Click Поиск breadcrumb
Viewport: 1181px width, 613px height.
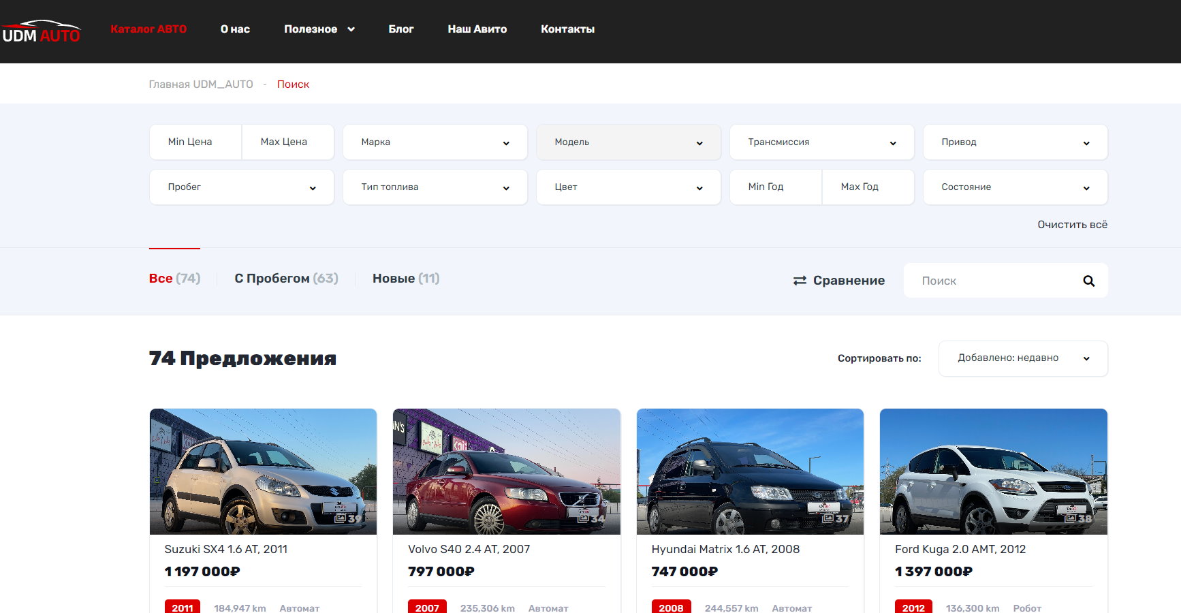point(293,84)
